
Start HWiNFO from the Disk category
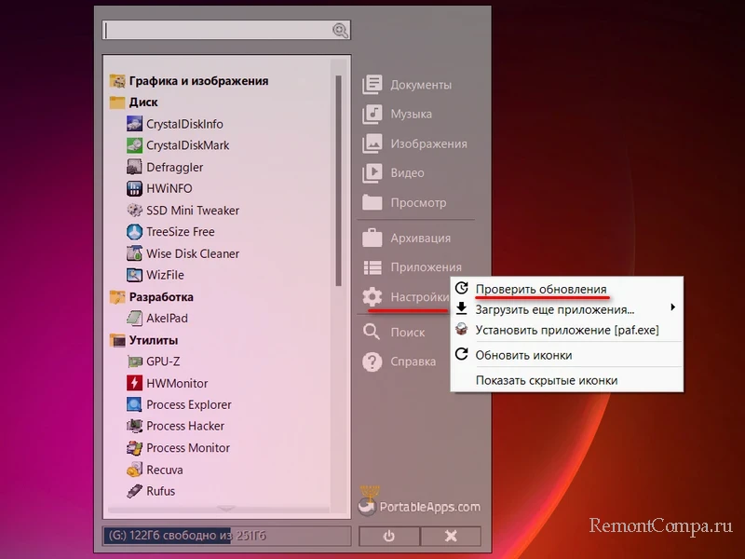point(169,189)
